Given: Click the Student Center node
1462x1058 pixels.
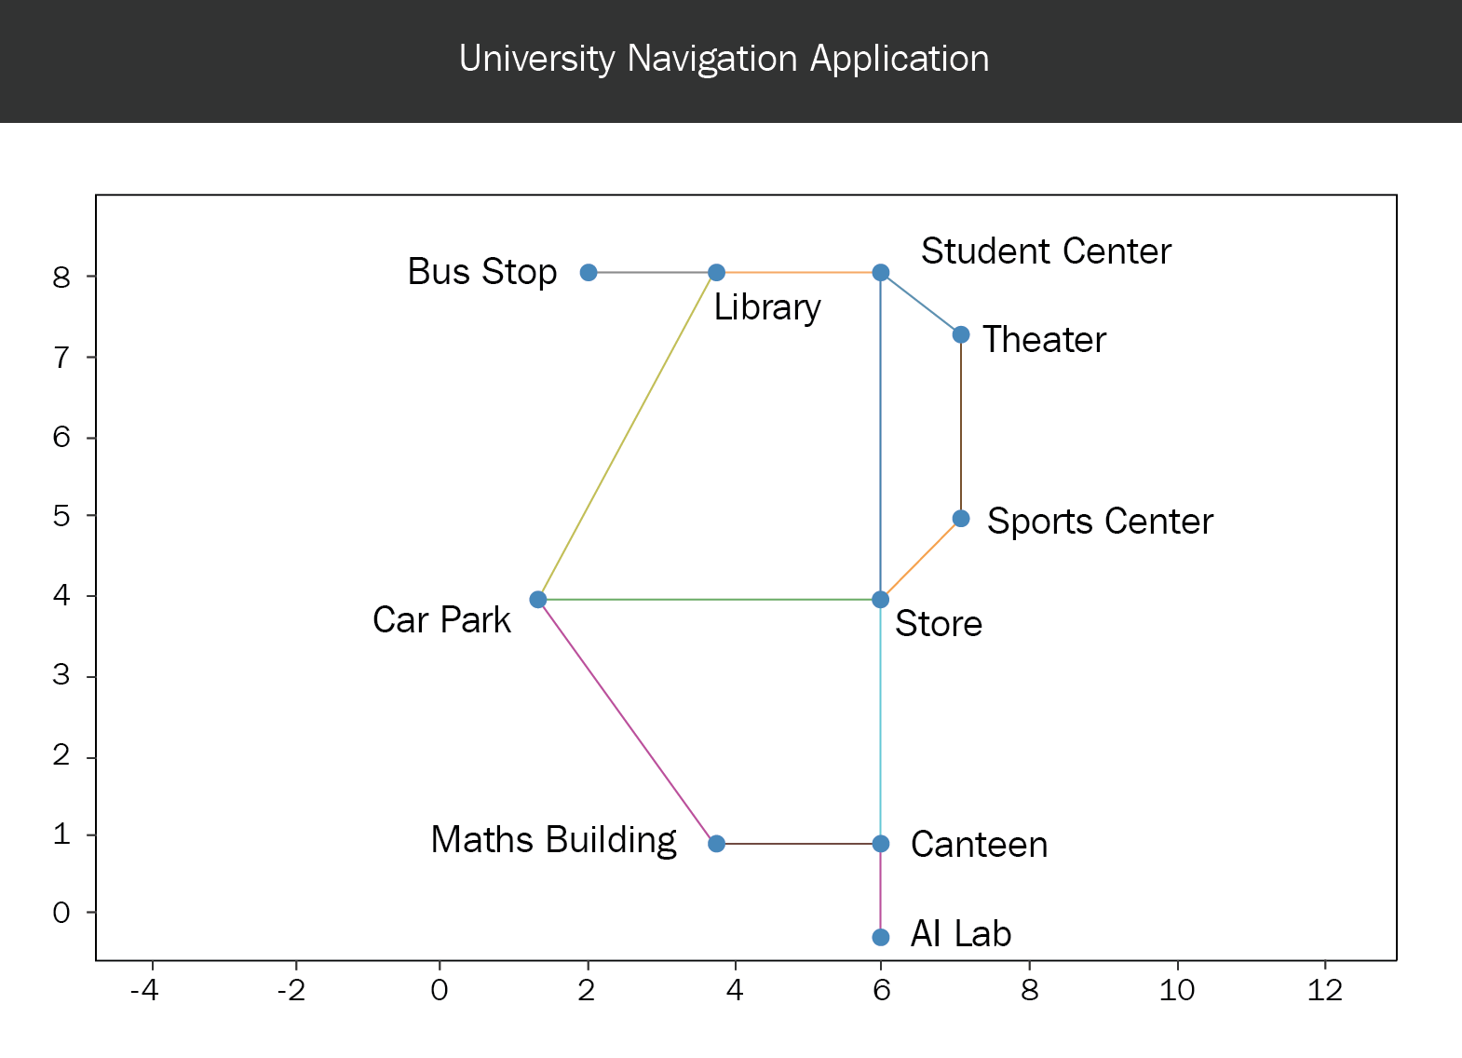Looking at the screenshot, I should pos(881,273).
